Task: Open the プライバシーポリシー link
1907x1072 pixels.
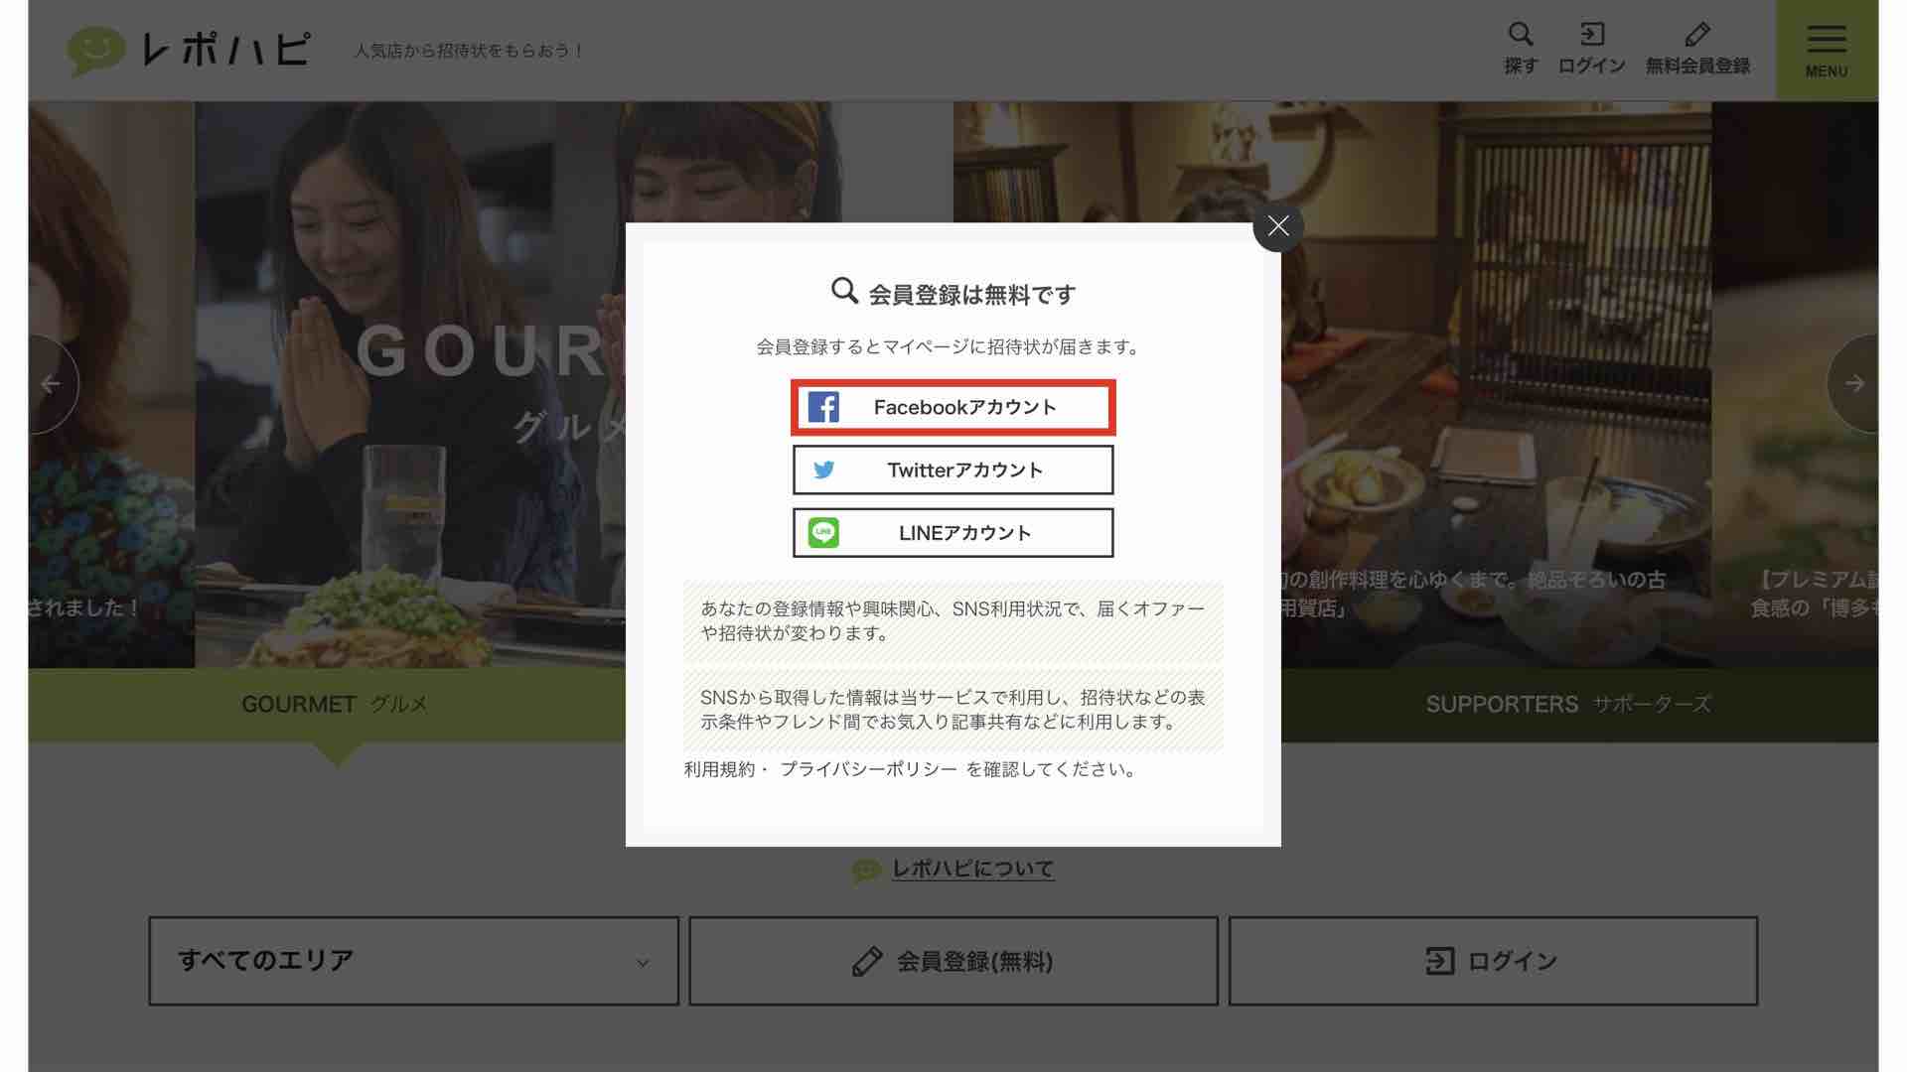Action: (868, 769)
